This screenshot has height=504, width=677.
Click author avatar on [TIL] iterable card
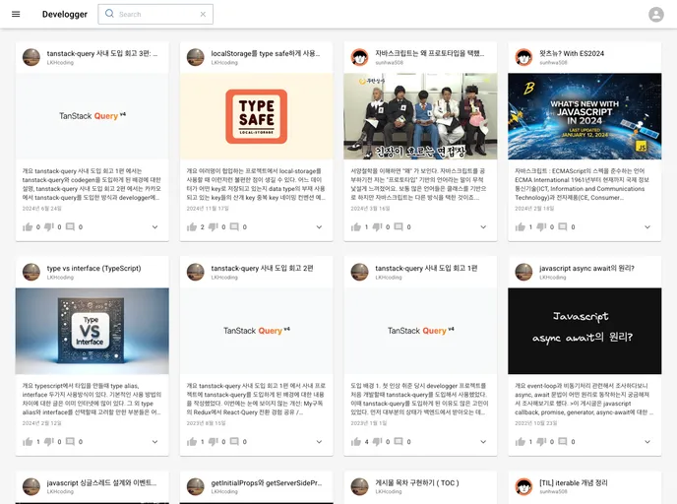(x=523, y=486)
